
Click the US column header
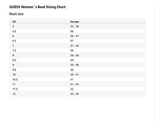[14, 22]
